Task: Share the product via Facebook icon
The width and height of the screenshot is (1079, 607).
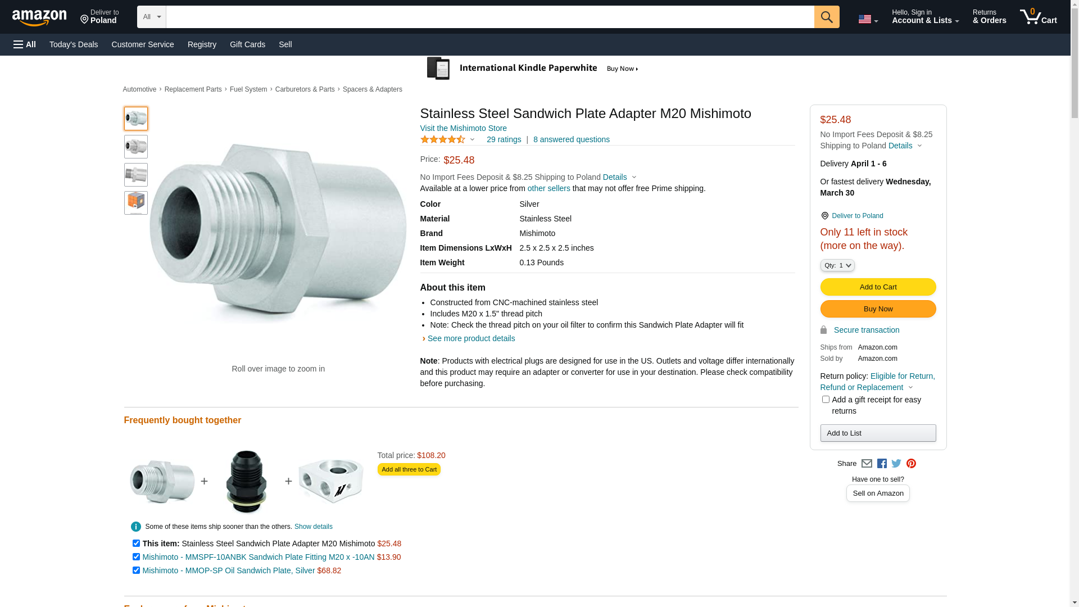Action: [882, 464]
